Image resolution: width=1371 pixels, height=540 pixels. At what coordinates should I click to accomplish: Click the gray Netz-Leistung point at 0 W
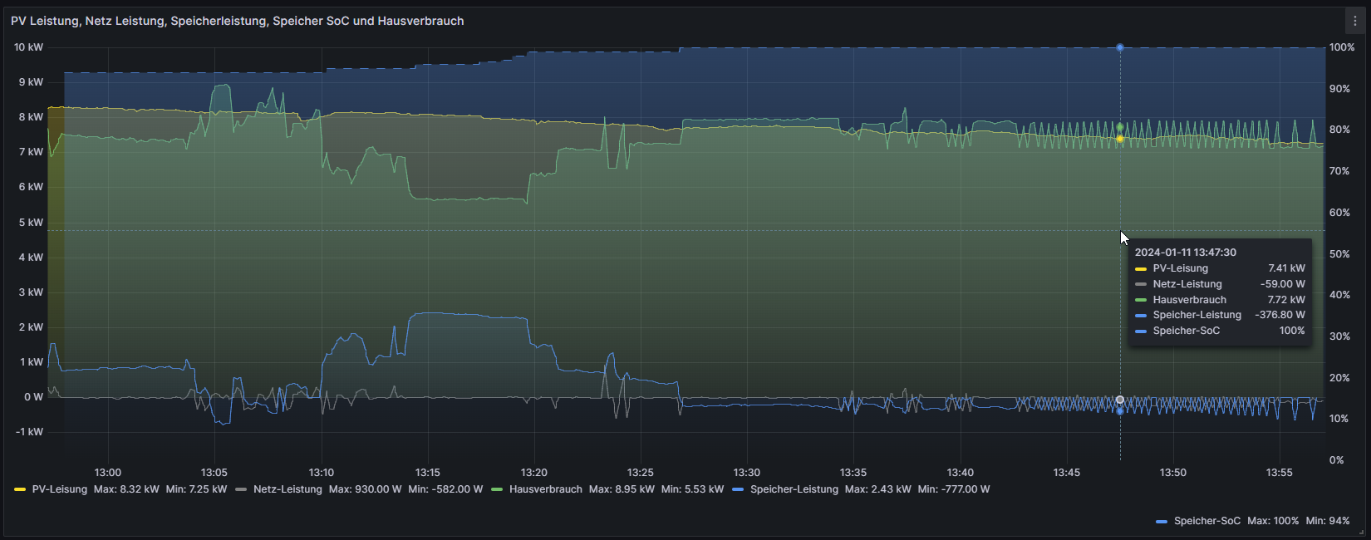click(x=1120, y=400)
